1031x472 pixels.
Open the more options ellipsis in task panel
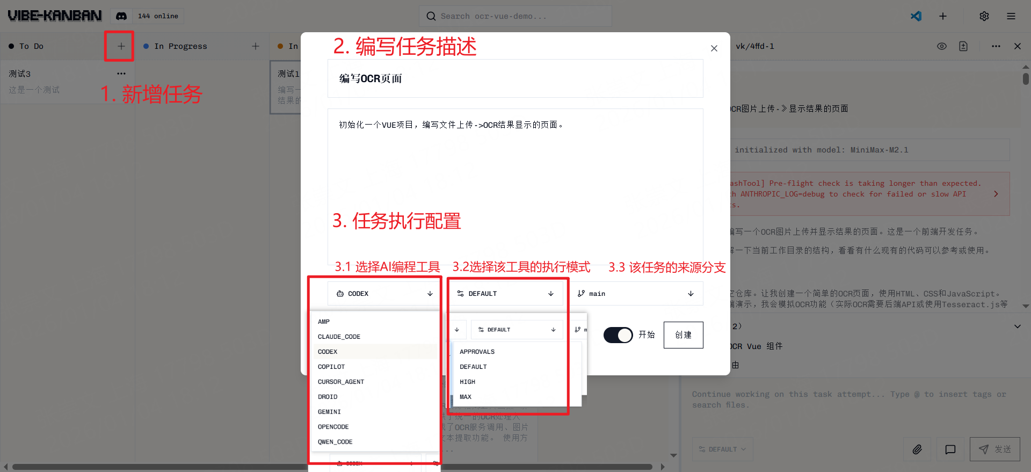click(x=996, y=46)
